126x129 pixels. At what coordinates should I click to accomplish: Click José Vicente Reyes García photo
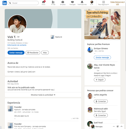[90, 66]
